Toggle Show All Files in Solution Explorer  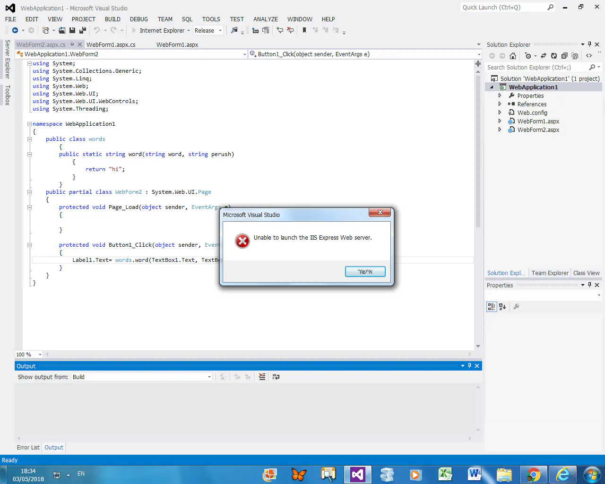575,56
